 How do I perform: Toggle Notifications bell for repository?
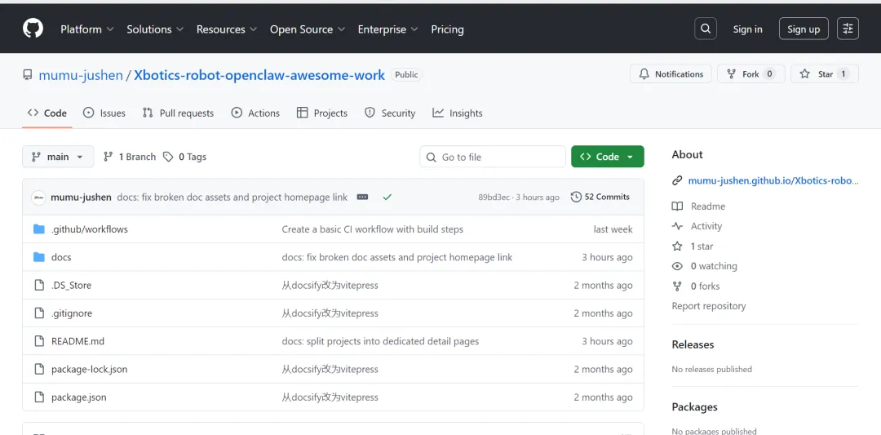[x=671, y=74]
